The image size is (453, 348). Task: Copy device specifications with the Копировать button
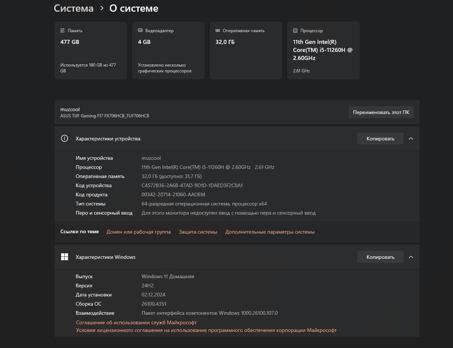tap(381, 139)
